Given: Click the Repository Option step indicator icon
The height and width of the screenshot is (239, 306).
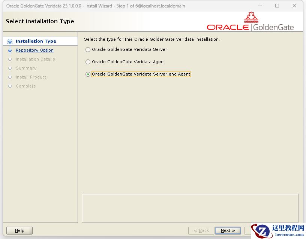Looking at the screenshot, I should 10,50.
